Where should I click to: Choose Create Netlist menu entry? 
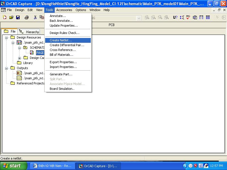68,40
